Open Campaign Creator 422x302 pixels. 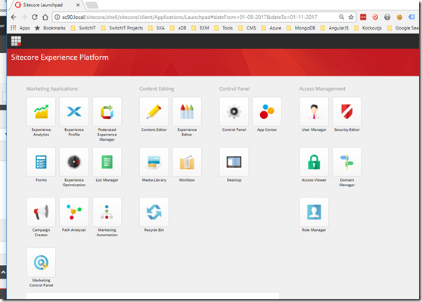41,212
